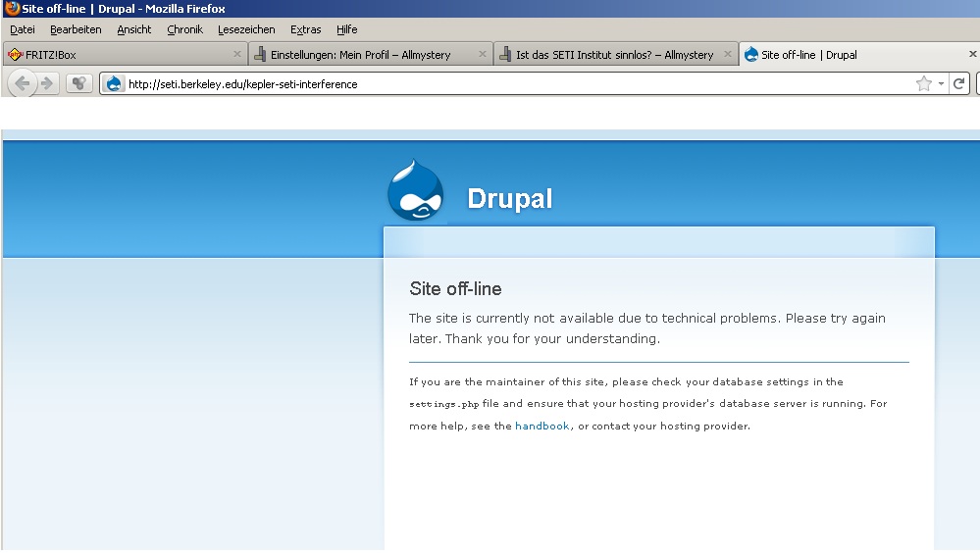
Task: Click the Drupal site icon in address bar
Action: 114,83
